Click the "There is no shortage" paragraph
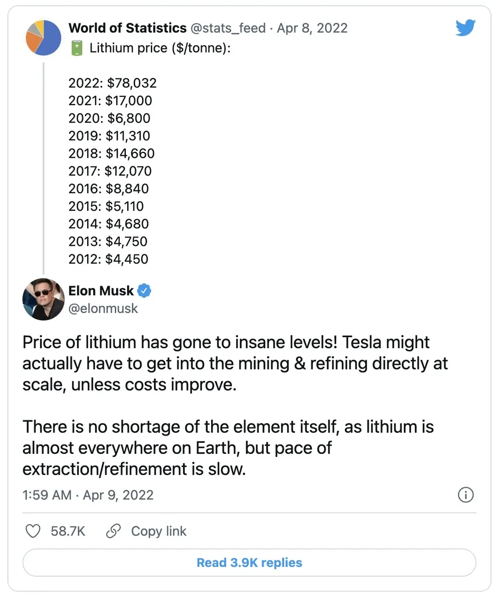 228,448
